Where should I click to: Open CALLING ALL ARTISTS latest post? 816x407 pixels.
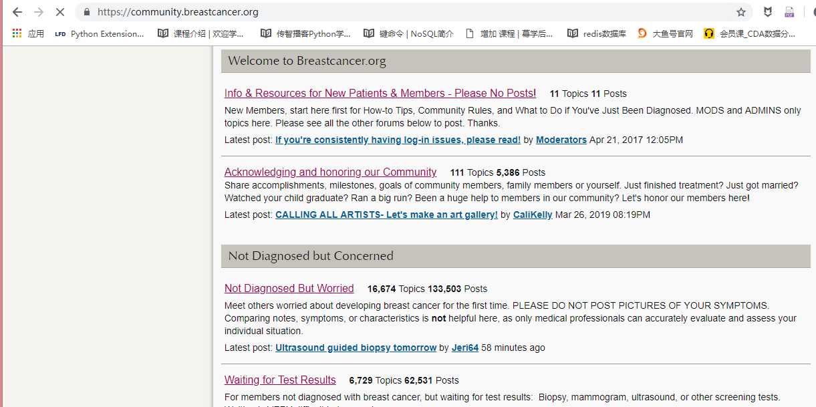tap(386, 215)
